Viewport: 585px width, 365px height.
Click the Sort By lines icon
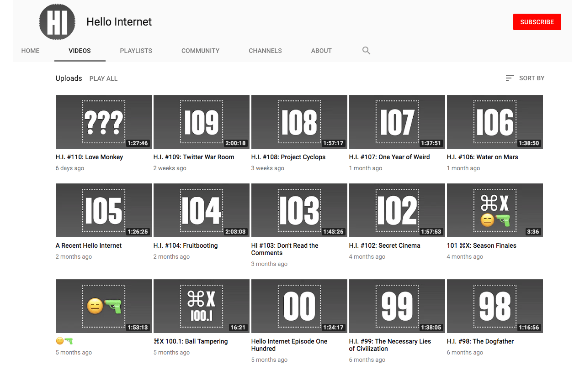[x=510, y=78]
